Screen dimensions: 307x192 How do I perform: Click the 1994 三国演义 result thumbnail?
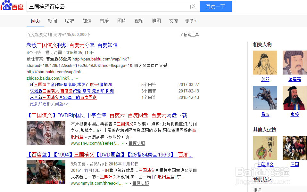point(46,172)
